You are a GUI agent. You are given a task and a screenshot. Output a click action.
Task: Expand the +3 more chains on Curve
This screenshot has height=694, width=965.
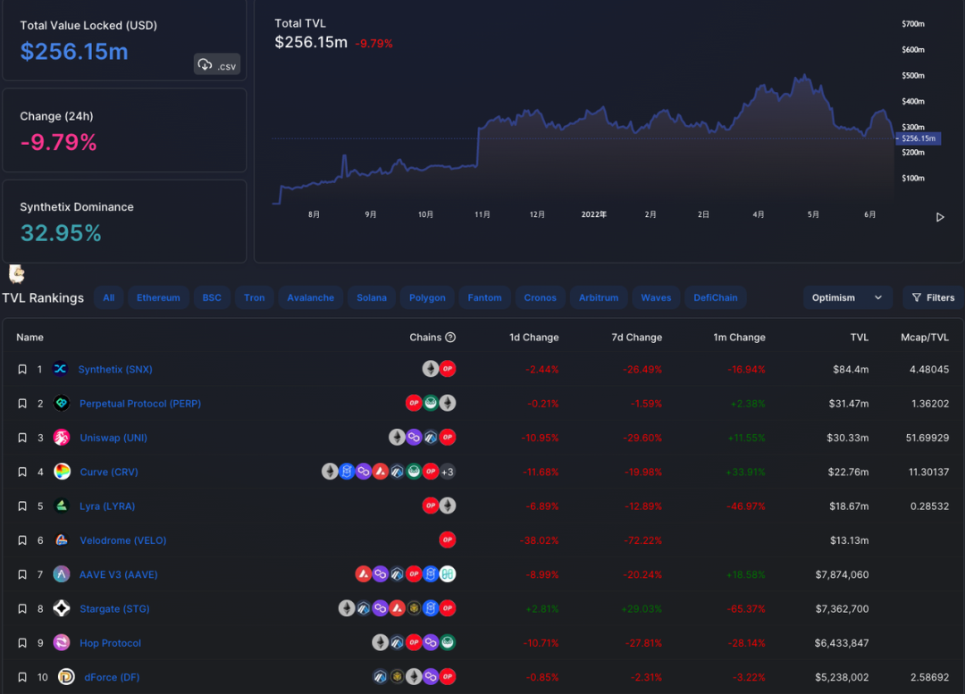pos(448,472)
